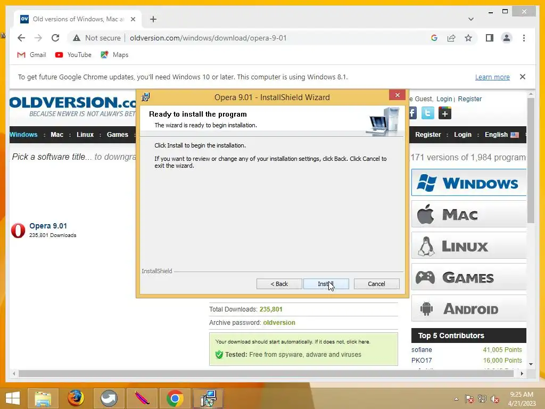Open the feather app on taskbar
This screenshot has height=409, width=545.
coord(142,398)
